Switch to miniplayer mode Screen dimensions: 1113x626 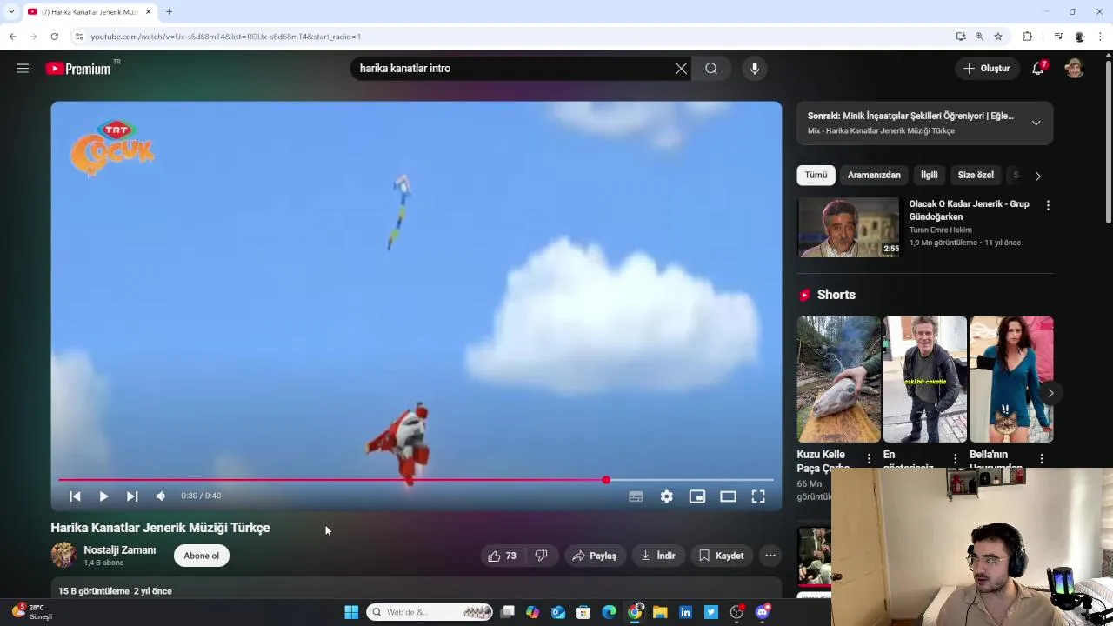point(697,496)
